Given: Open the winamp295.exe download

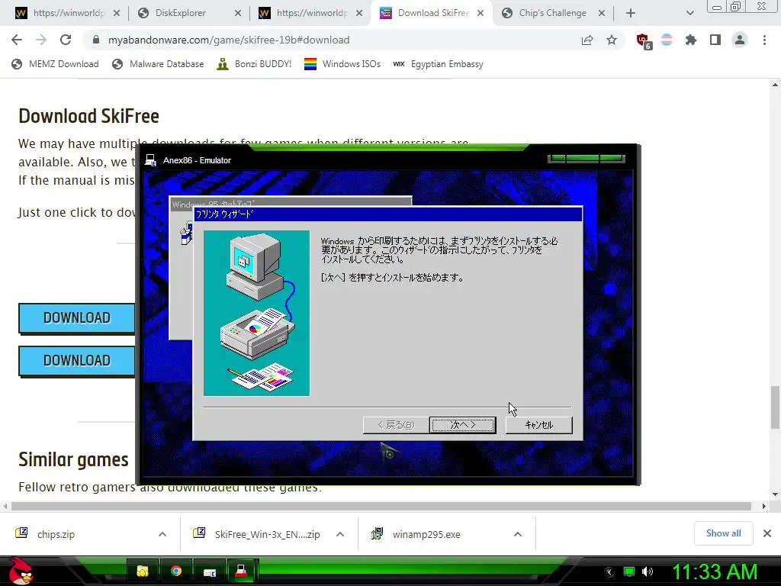Looking at the screenshot, I should pyautogui.click(x=426, y=534).
